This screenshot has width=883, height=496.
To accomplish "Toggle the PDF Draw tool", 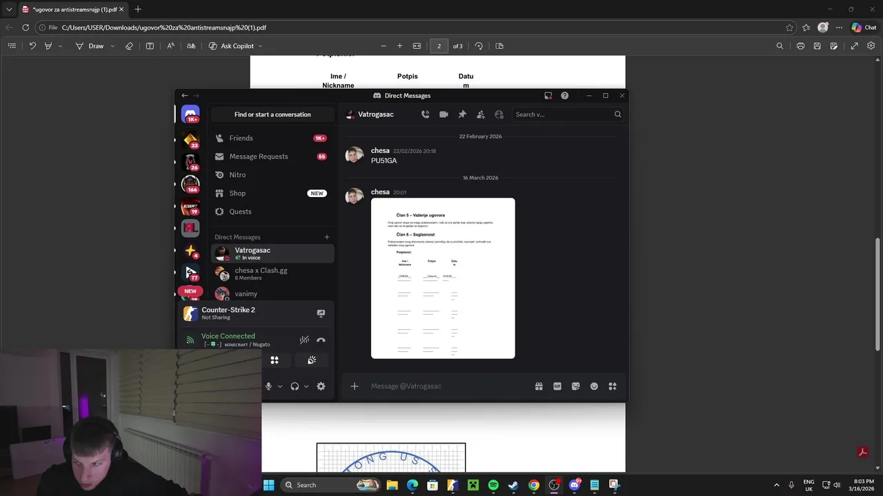I will pyautogui.click(x=90, y=46).
